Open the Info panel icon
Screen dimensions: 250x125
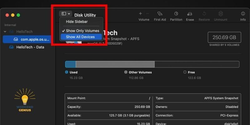coord(243,14)
